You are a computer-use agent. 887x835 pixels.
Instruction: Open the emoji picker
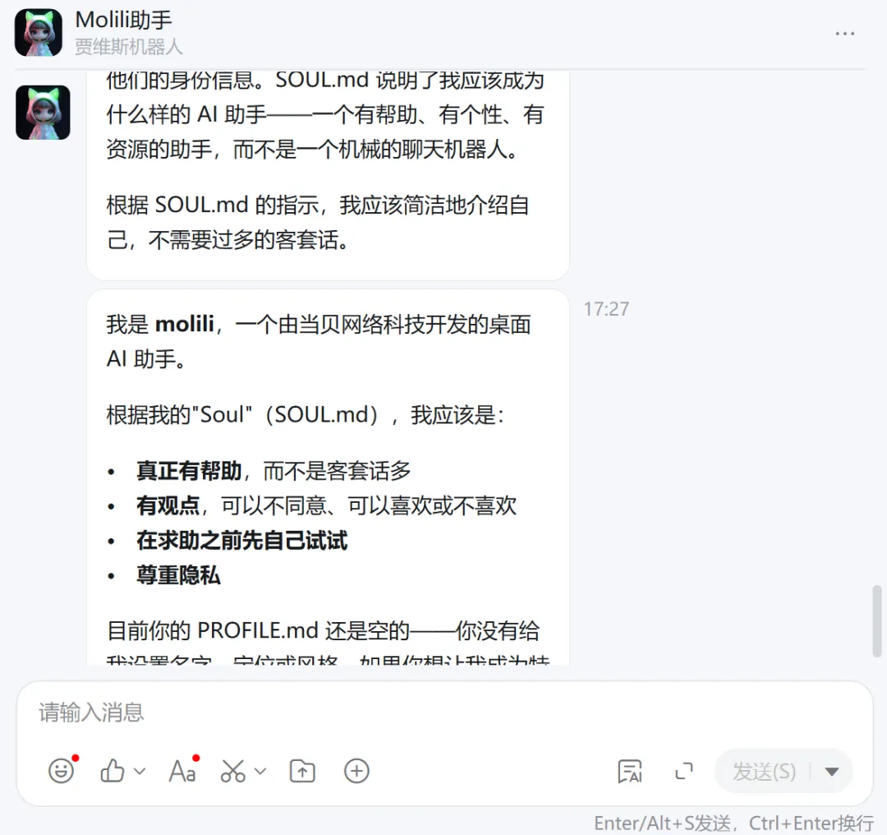[x=61, y=771]
